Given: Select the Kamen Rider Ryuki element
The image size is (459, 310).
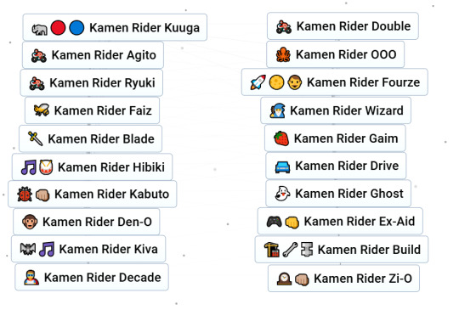Looking at the screenshot, I should [91, 82].
